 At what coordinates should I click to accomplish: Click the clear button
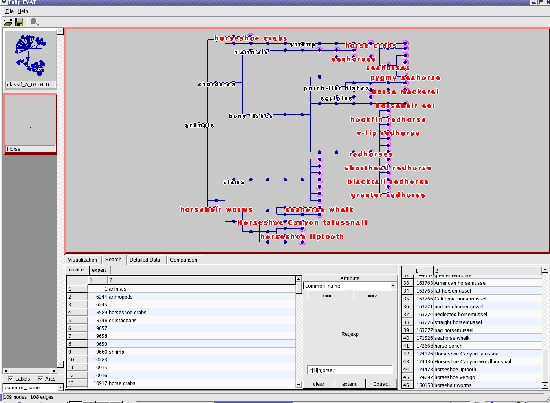tap(319, 384)
